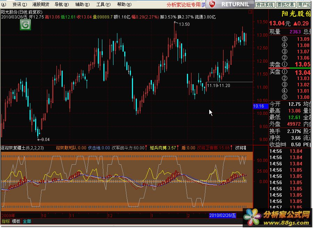Click the 额1.16亿 turnover text in header

(x=122, y=17)
